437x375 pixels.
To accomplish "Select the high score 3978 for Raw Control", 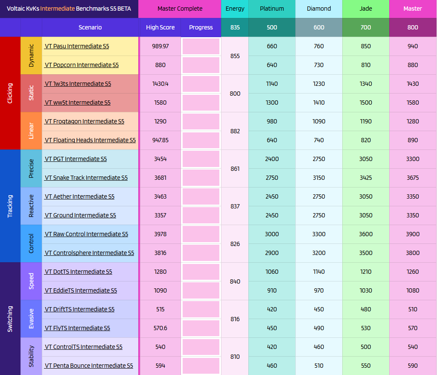I will click(160, 234).
